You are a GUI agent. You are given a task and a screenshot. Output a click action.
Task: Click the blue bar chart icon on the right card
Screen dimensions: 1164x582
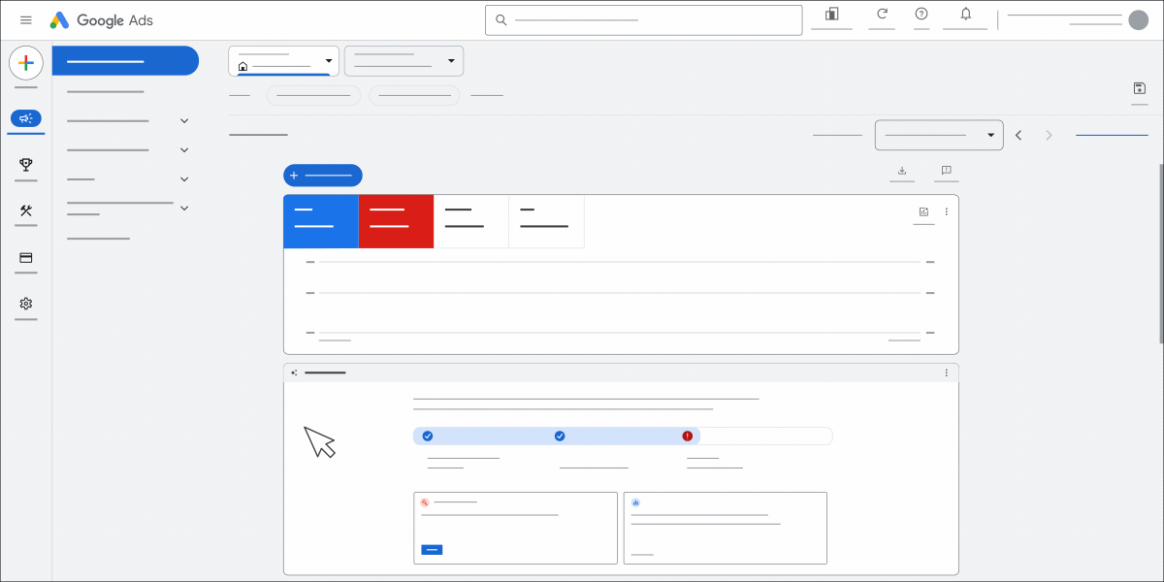point(635,502)
